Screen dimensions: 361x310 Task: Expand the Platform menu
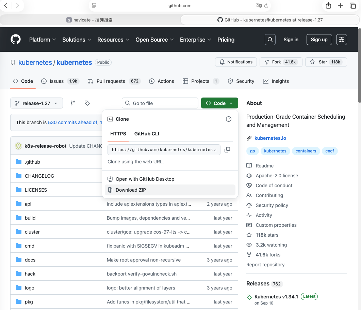(43, 40)
